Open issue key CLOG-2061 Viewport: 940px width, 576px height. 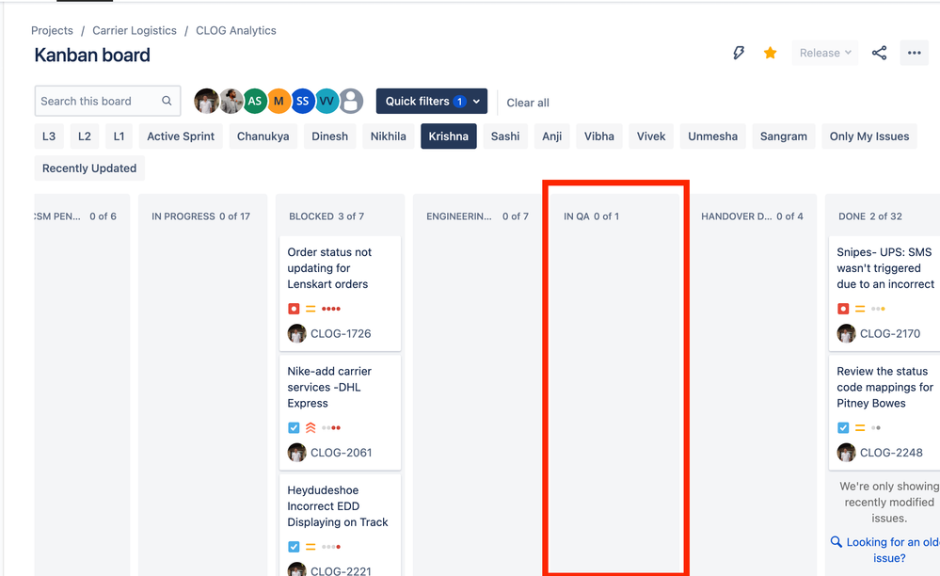(342, 453)
